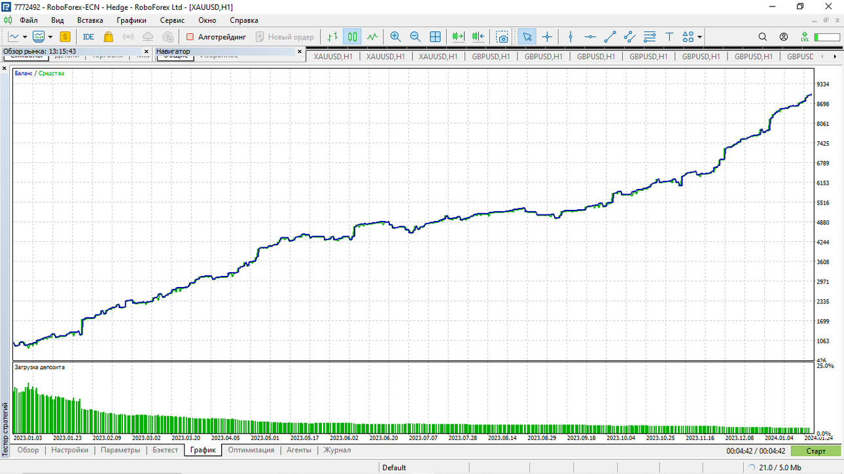Launch the MetaEditor IDE
Image resolution: width=844 pixels, height=474 pixels.
[88, 37]
